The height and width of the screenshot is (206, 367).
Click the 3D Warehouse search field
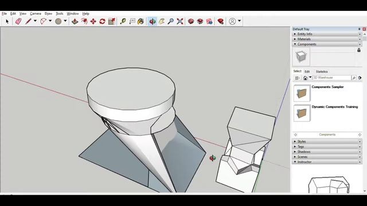[332, 78]
